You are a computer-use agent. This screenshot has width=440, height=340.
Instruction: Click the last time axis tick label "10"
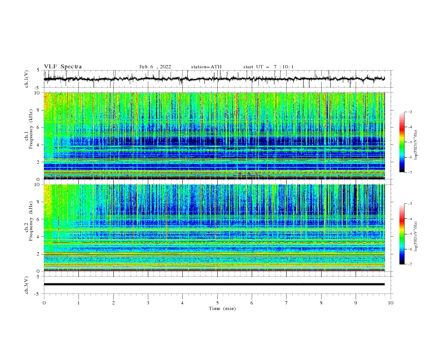pos(391,303)
